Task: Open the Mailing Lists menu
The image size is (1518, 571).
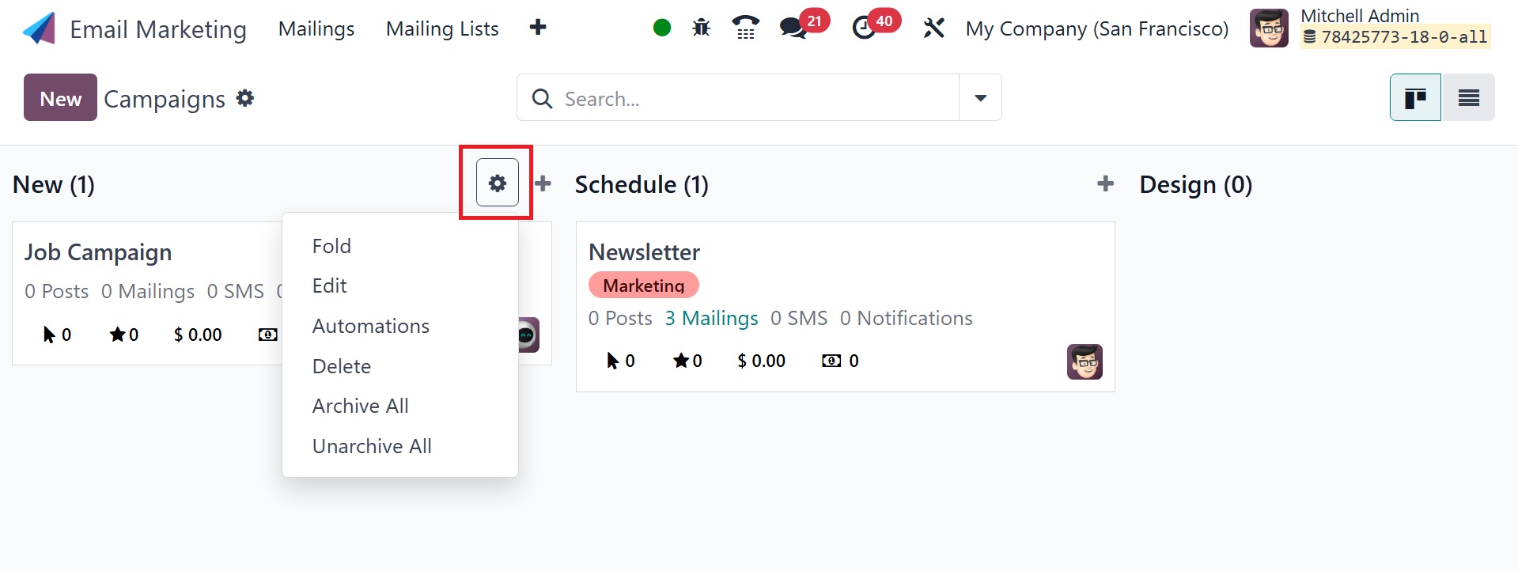Action: click(x=442, y=29)
